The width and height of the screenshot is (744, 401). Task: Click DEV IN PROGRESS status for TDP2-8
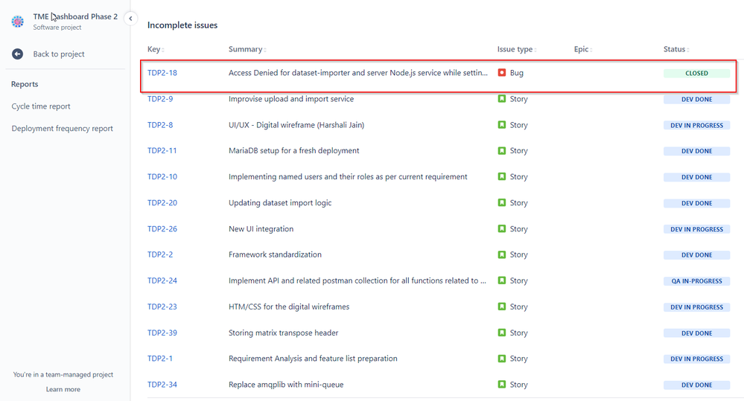coord(696,125)
